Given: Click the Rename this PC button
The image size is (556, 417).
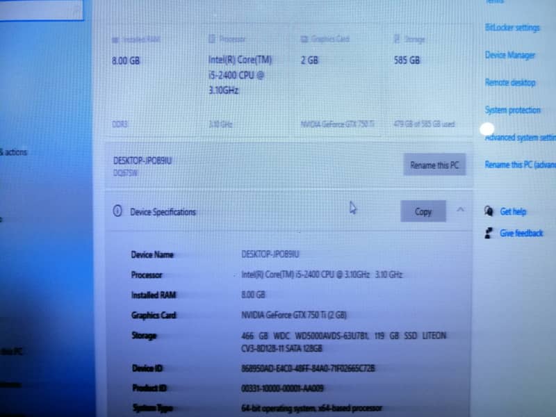Looking at the screenshot, I should pos(434,165).
